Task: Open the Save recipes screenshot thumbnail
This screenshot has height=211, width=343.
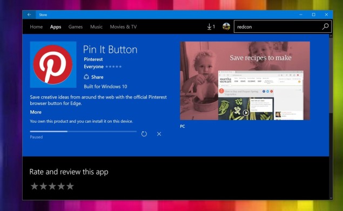Action: [245, 81]
